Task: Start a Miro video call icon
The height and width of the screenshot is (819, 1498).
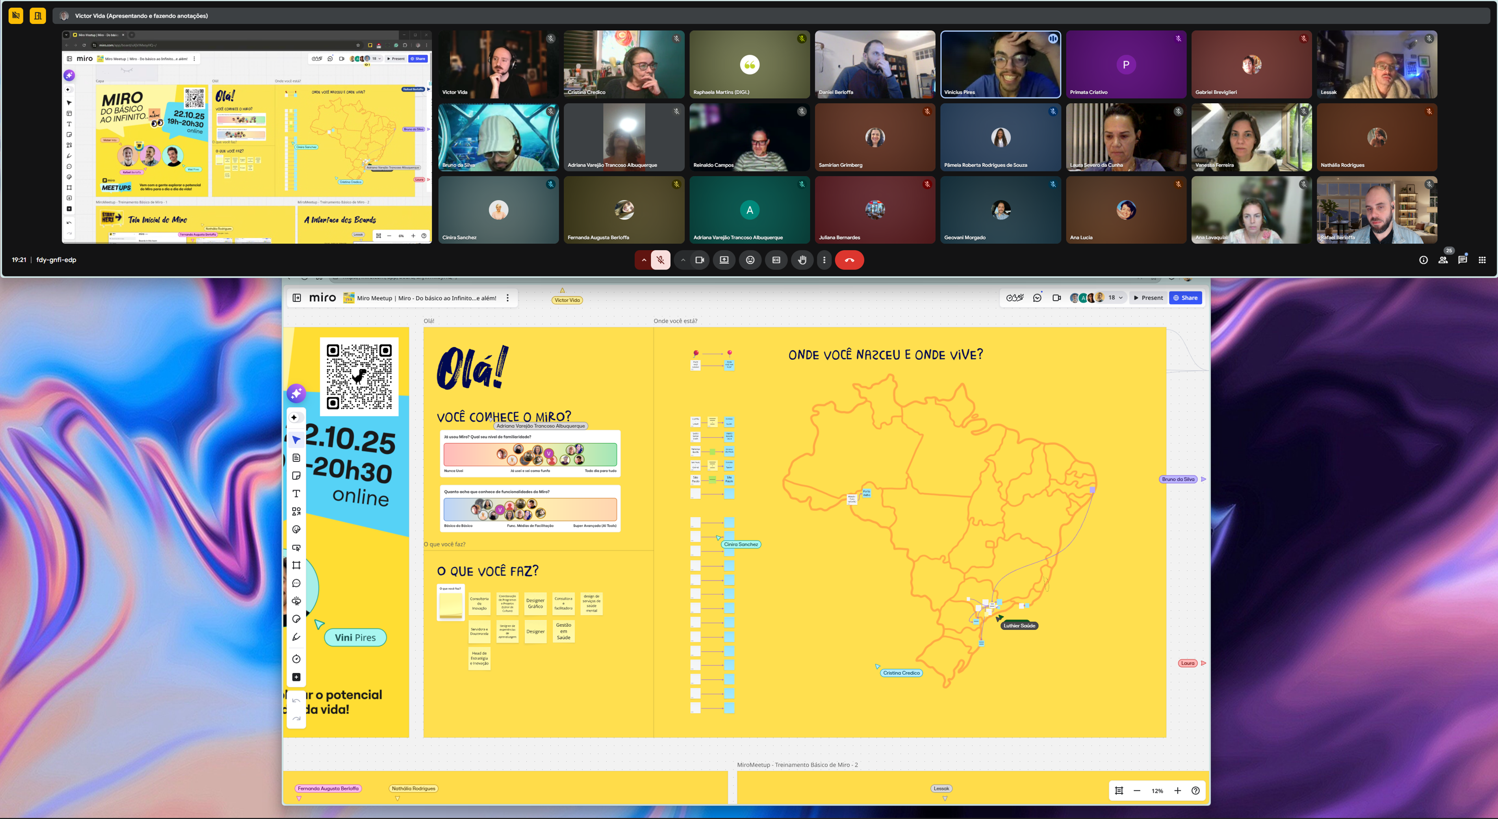Action: pyautogui.click(x=1057, y=298)
